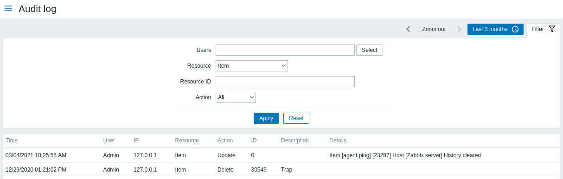The height and width of the screenshot is (179, 563).
Task: Click the Time column header
Action: point(12,141)
